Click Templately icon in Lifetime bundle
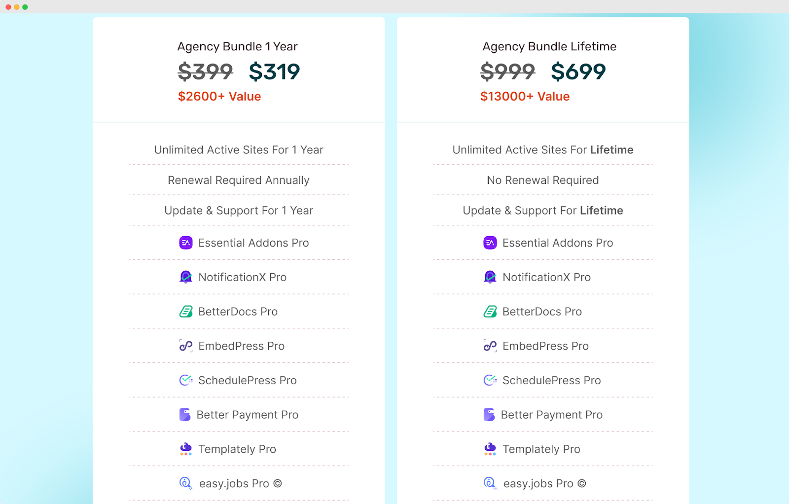 click(x=490, y=449)
